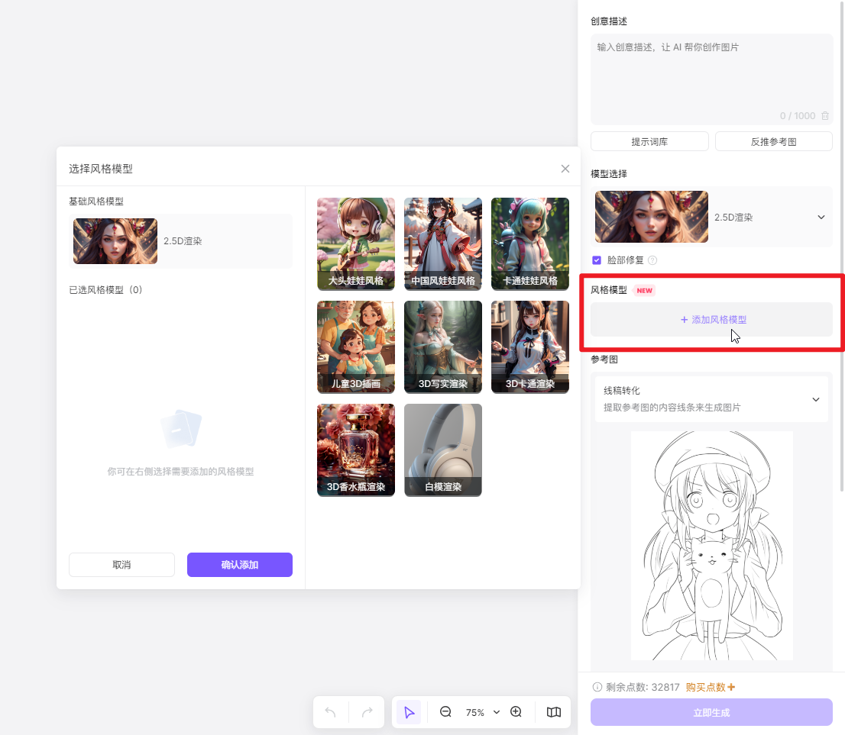This screenshot has height=735, width=845.
Task: Toggle the 脸部修复 checkbox
Action: (x=597, y=260)
